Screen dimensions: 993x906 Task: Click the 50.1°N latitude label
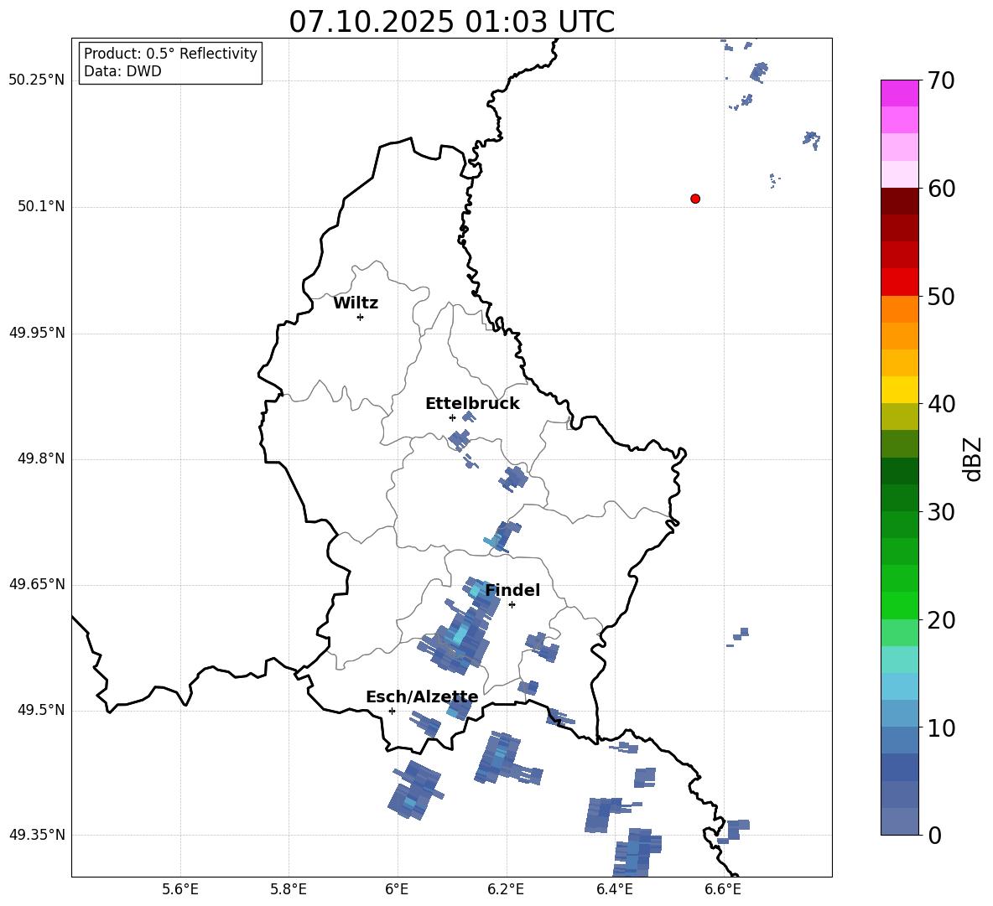point(41,207)
